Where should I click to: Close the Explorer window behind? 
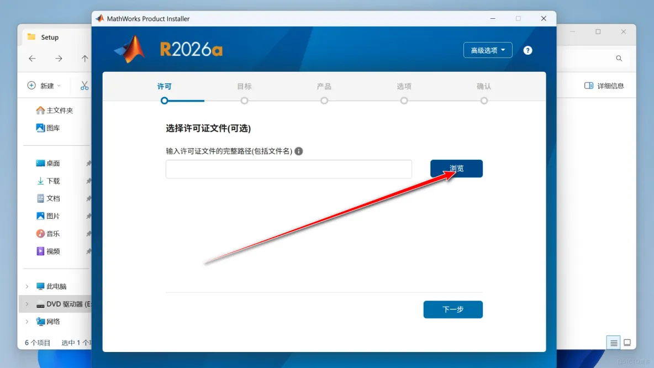pyautogui.click(x=624, y=31)
